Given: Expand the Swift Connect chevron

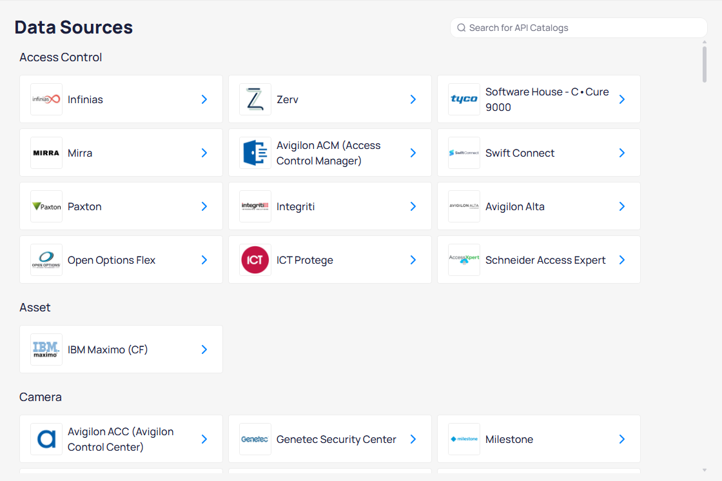Looking at the screenshot, I should click(x=622, y=153).
